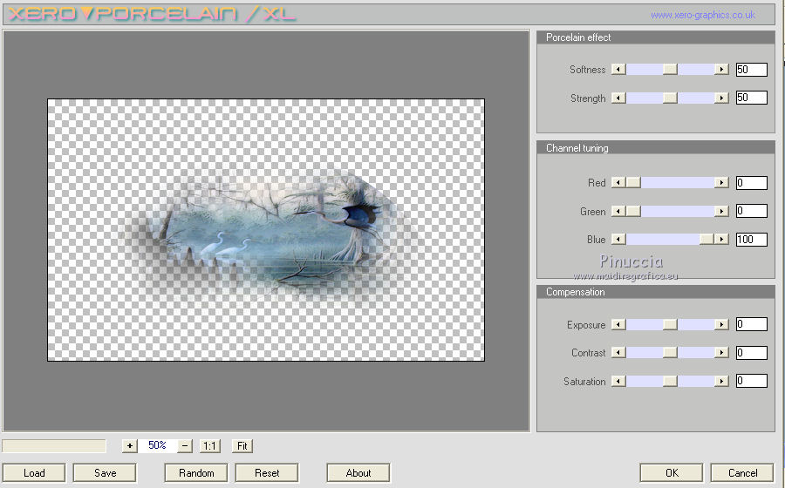Click the Strength value field
Image resolution: width=785 pixels, height=488 pixels.
click(x=752, y=98)
